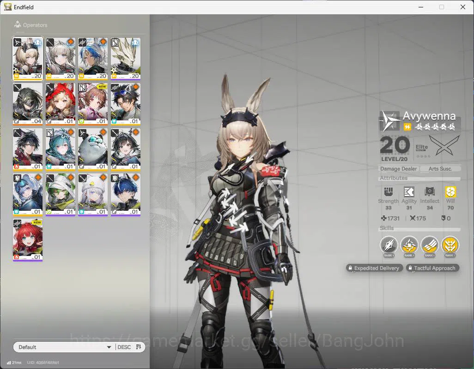This screenshot has height=369, width=474.
Task: Minimize the Endfield window
Action: pos(421,7)
